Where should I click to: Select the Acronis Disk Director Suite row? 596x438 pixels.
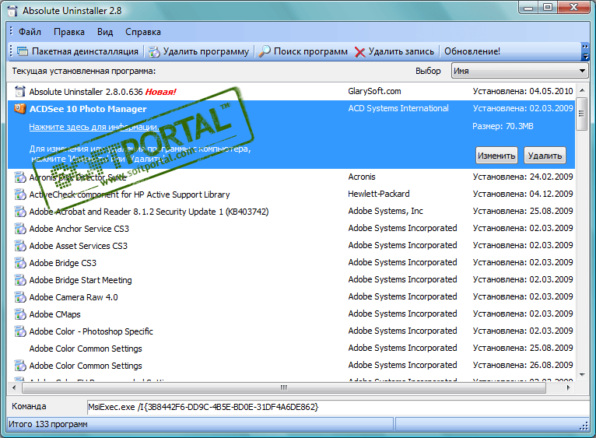[x=291, y=177]
